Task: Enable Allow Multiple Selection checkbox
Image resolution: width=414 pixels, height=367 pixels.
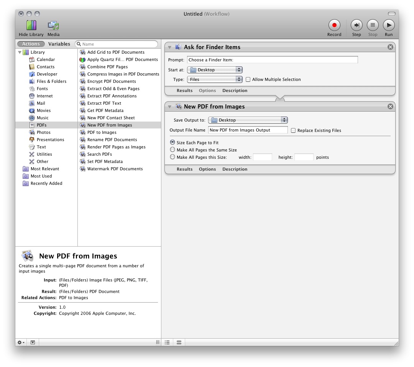Action: pos(248,79)
